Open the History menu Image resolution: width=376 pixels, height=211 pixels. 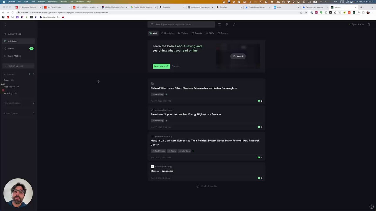coord(41,2)
